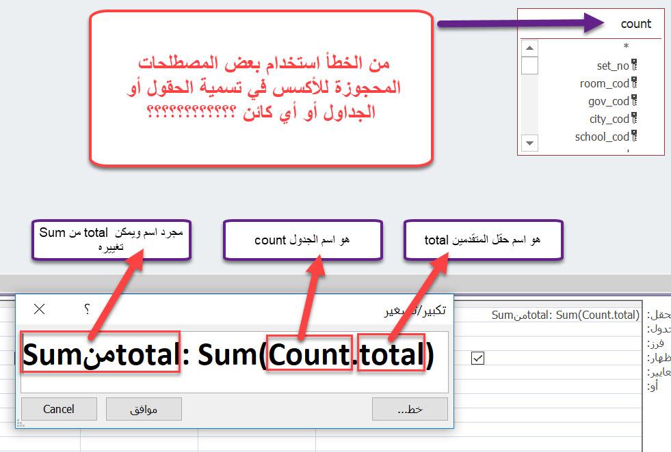
Task: Click the city_cod primary key icon
Action: coord(634,119)
